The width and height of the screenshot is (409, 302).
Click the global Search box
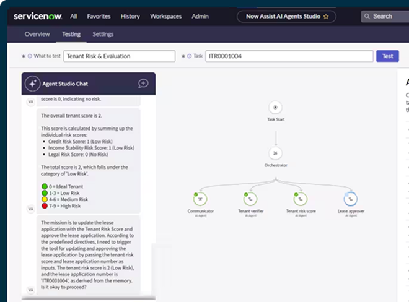tap(385, 17)
